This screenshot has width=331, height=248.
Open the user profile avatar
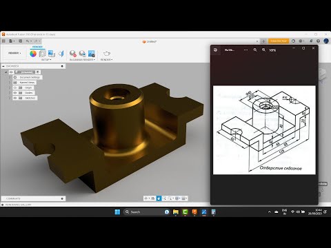[326, 41]
